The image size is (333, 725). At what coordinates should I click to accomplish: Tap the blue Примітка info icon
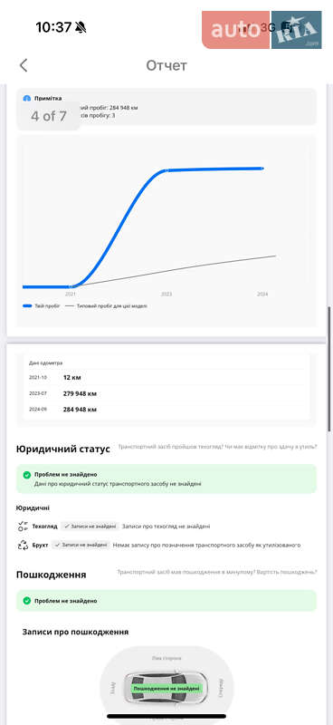[x=26, y=99]
